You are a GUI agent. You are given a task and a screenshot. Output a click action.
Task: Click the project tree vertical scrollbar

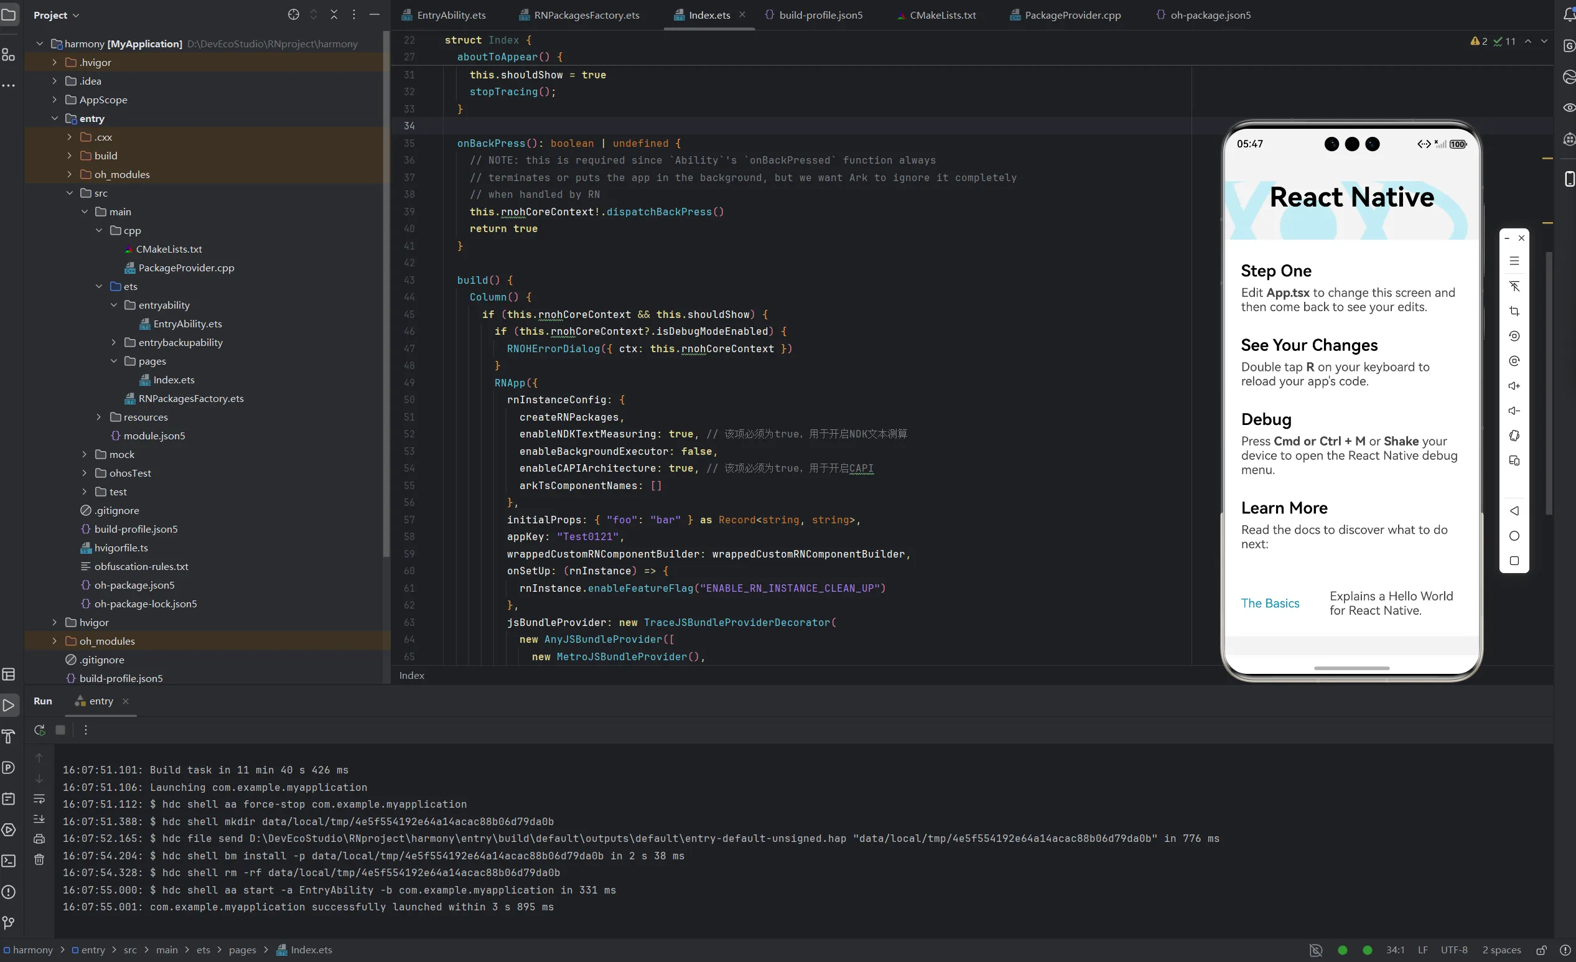[x=386, y=294]
